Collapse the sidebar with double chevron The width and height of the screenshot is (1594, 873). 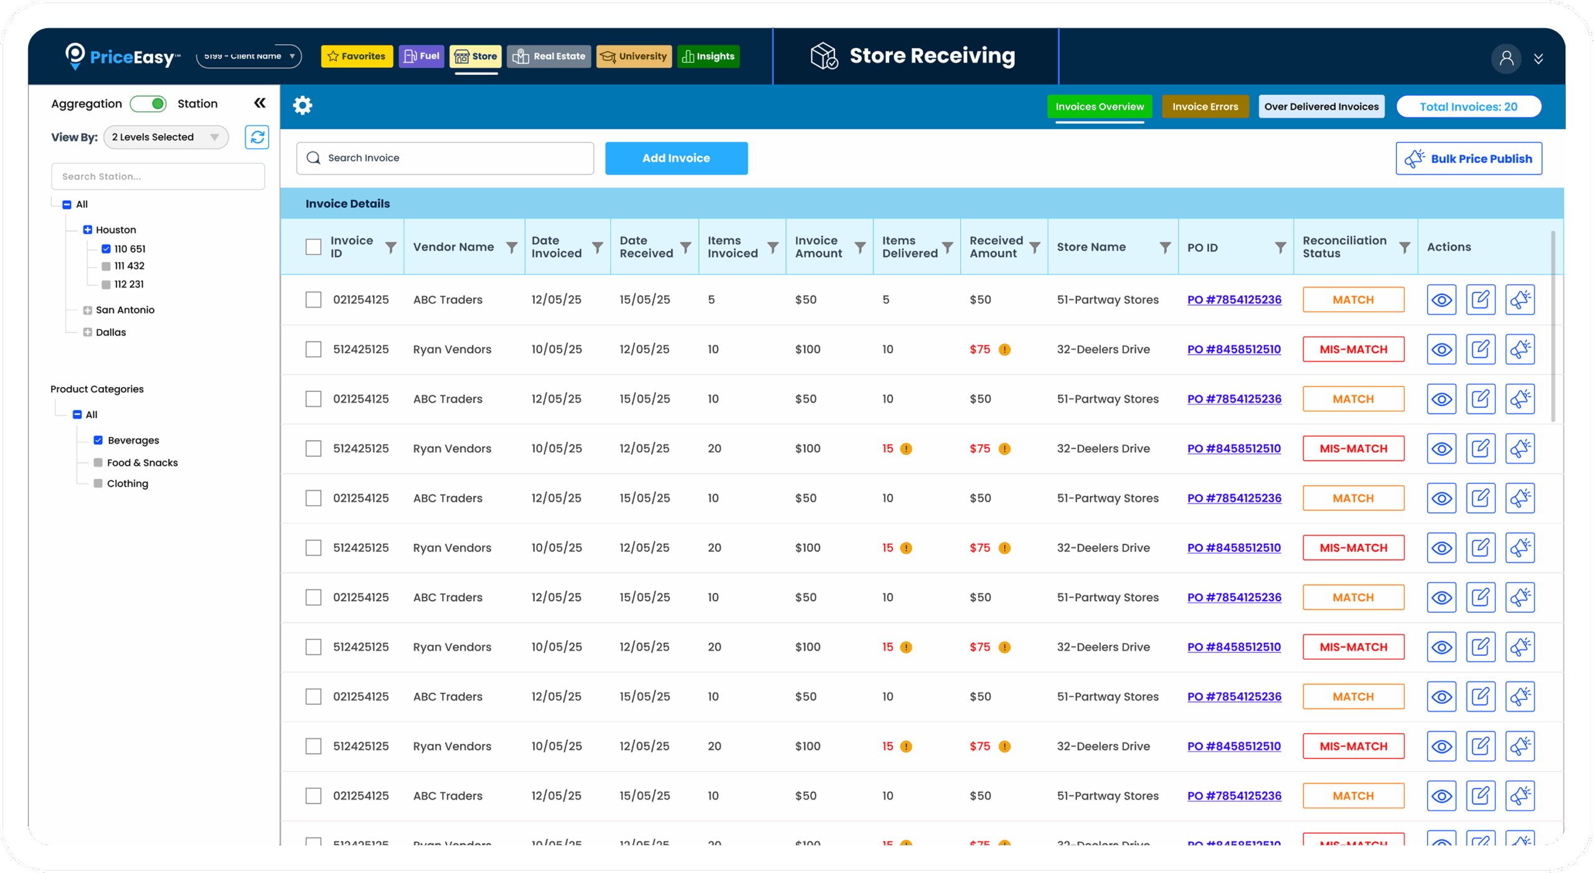pyautogui.click(x=260, y=103)
